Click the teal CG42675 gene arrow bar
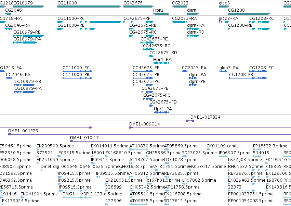The image size is (291, 206). tap(138, 7)
